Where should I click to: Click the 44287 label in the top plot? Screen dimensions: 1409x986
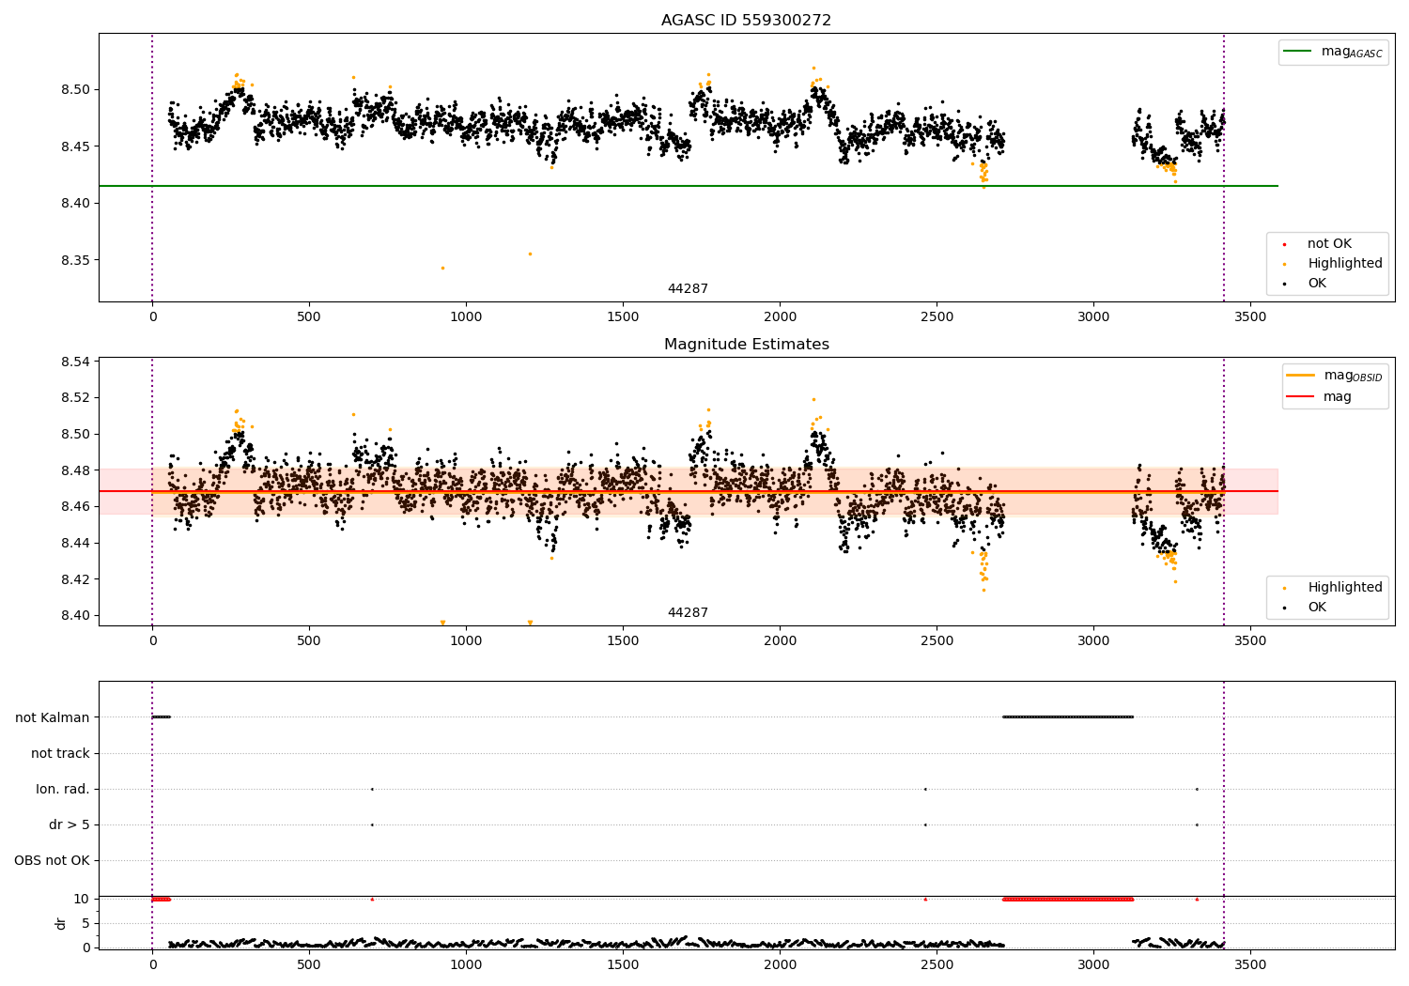[x=688, y=289]
